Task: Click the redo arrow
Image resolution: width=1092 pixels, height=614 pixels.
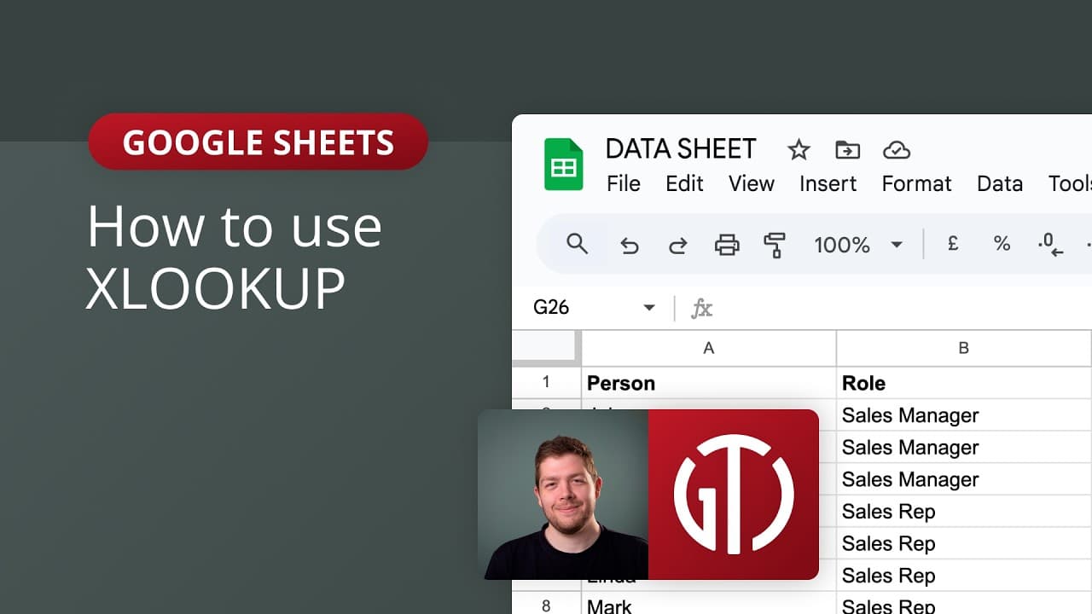Action: [677, 246]
